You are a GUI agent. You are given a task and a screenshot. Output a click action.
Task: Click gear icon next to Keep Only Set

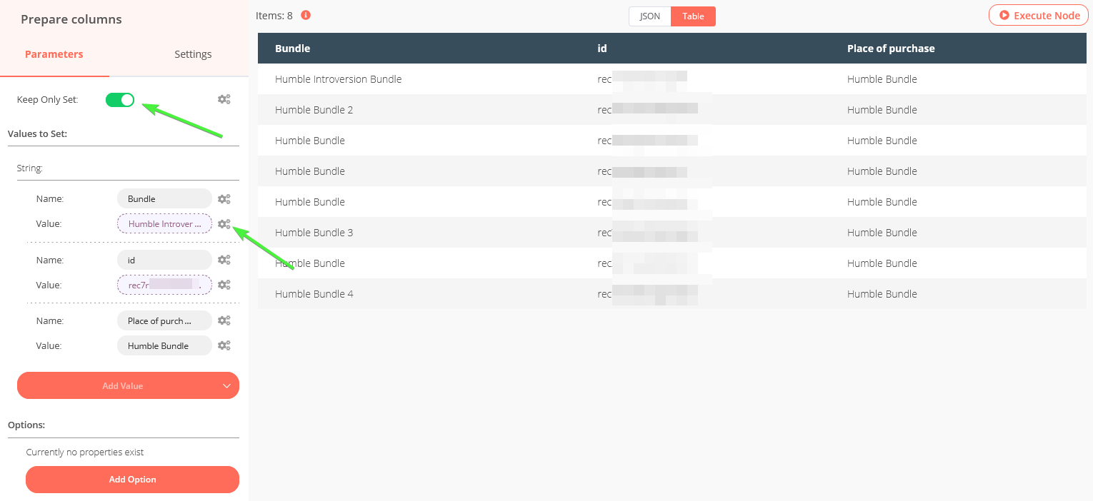pyautogui.click(x=224, y=100)
